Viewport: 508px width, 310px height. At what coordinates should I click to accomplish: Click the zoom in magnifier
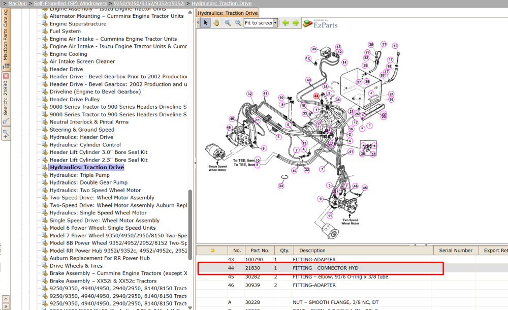click(x=228, y=23)
